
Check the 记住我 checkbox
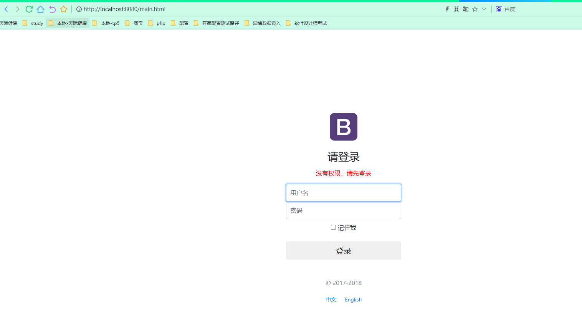point(333,227)
